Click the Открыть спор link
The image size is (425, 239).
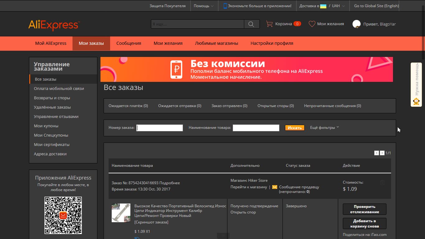243,212
